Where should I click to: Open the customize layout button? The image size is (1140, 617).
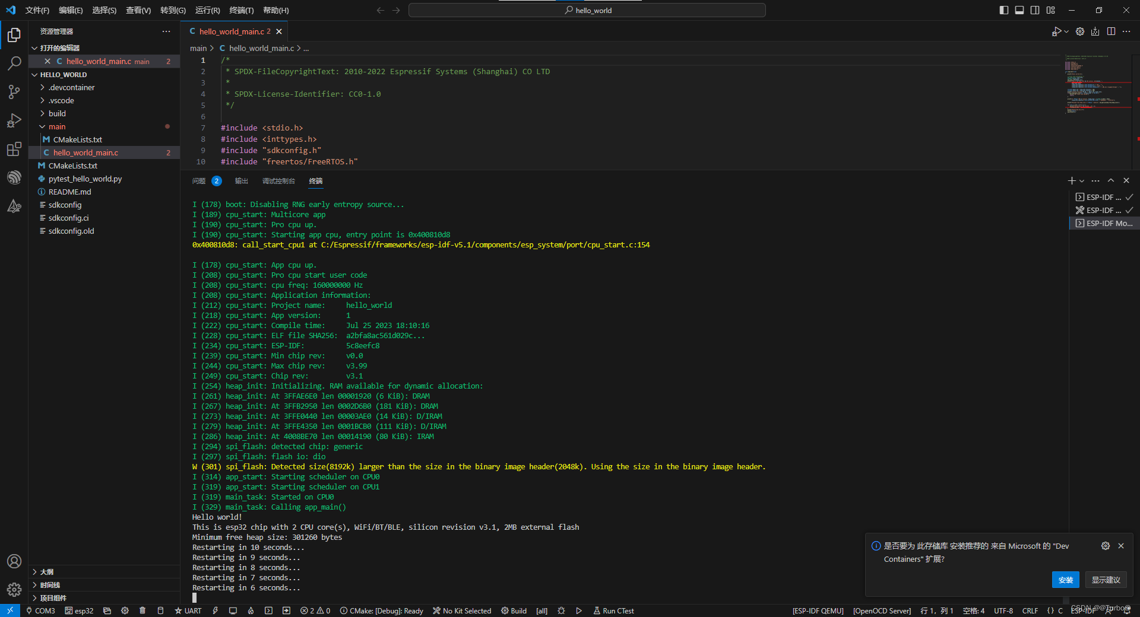tap(1051, 10)
